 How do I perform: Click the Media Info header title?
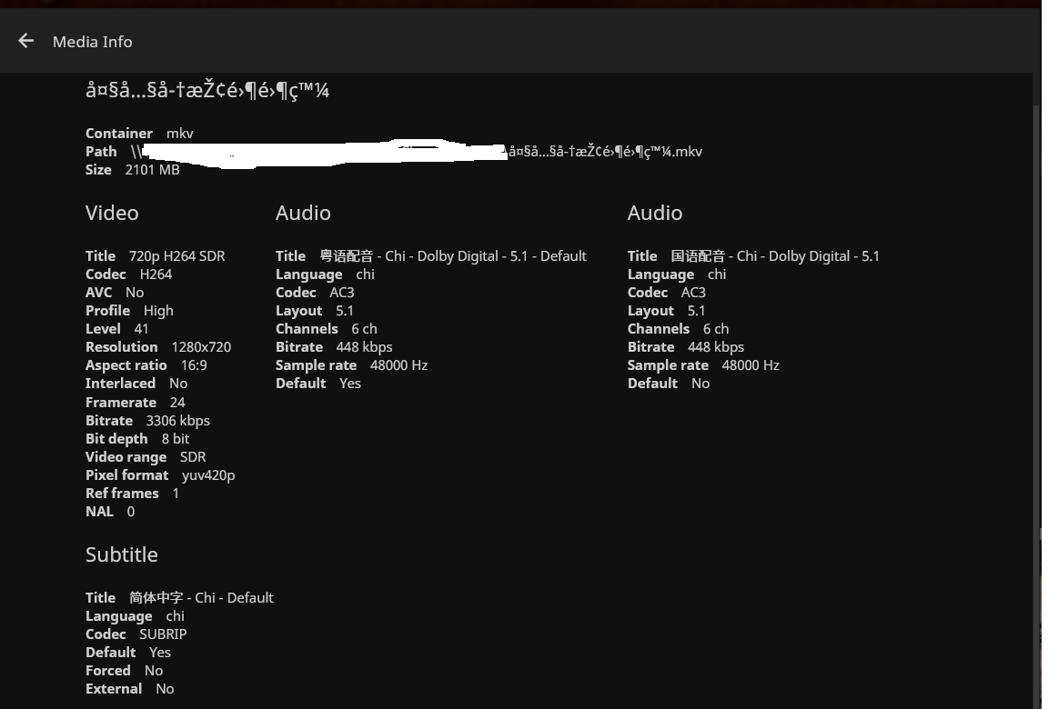(92, 42)
